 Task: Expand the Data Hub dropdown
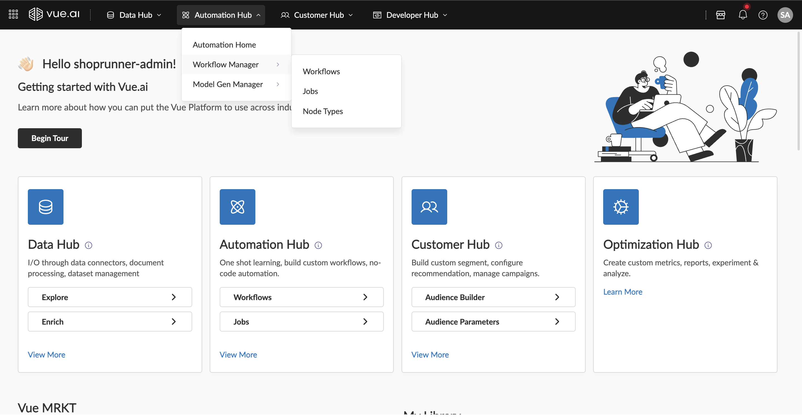click(x=134, y=15)
